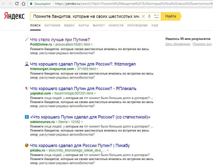
Task: Click the Защищено label in the address bar
Action: point(42,4)
